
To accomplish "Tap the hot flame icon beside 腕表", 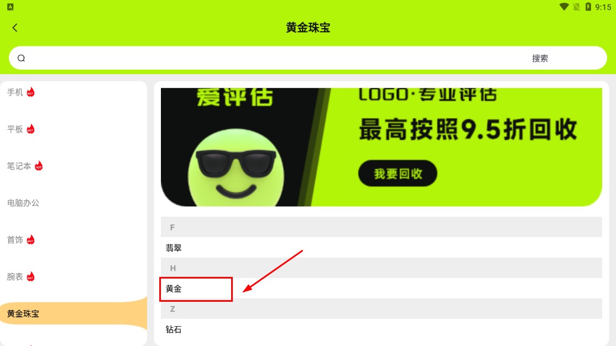I will [30, 277].
